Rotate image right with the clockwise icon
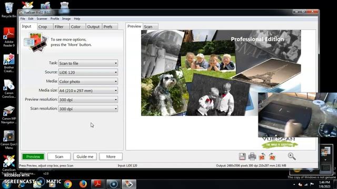Viewport: 337px width, 189px height. pyautogui.click(x=272, y=156)
